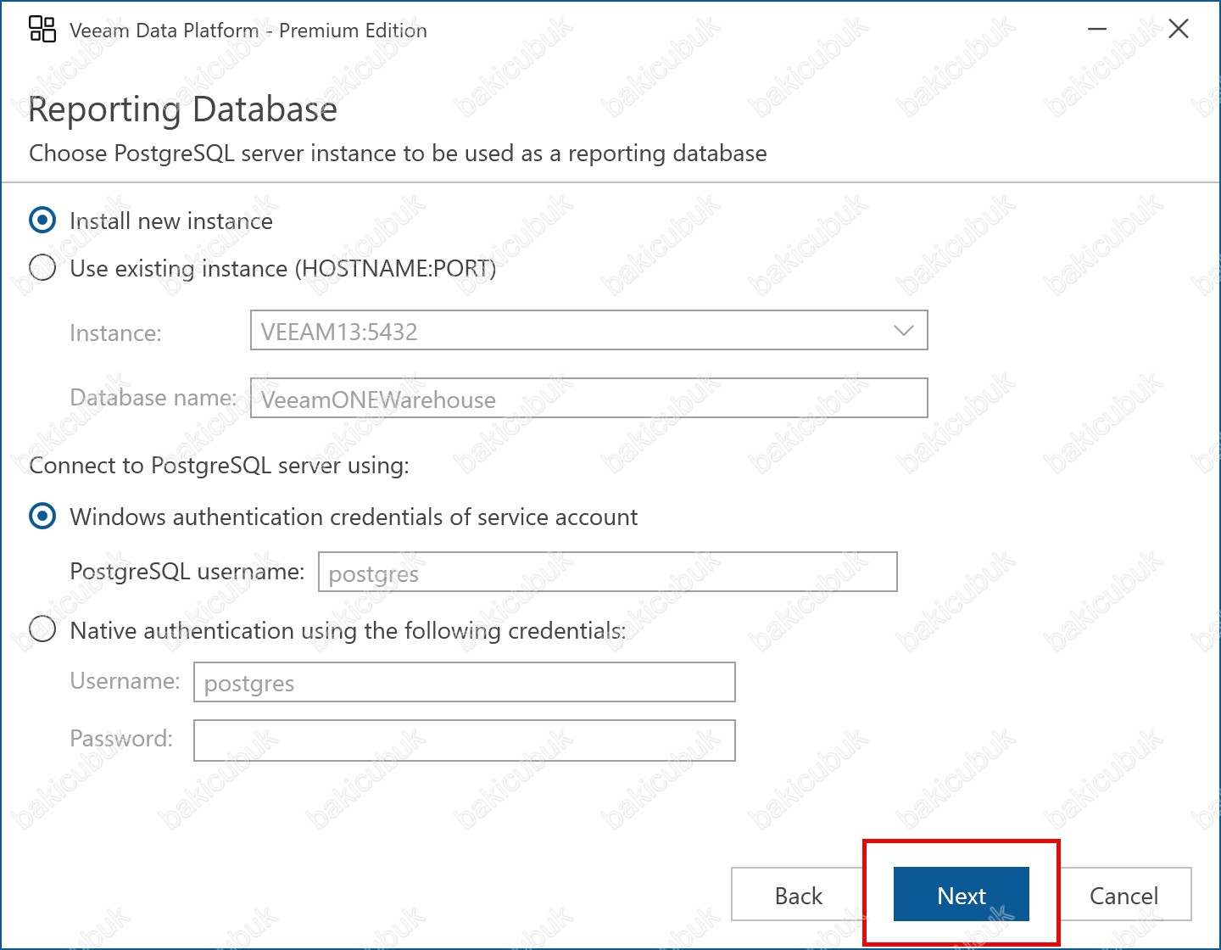
Task: Choose Use existing instance (HOSTNAME:PORT)
Action: tap(42, 268)
